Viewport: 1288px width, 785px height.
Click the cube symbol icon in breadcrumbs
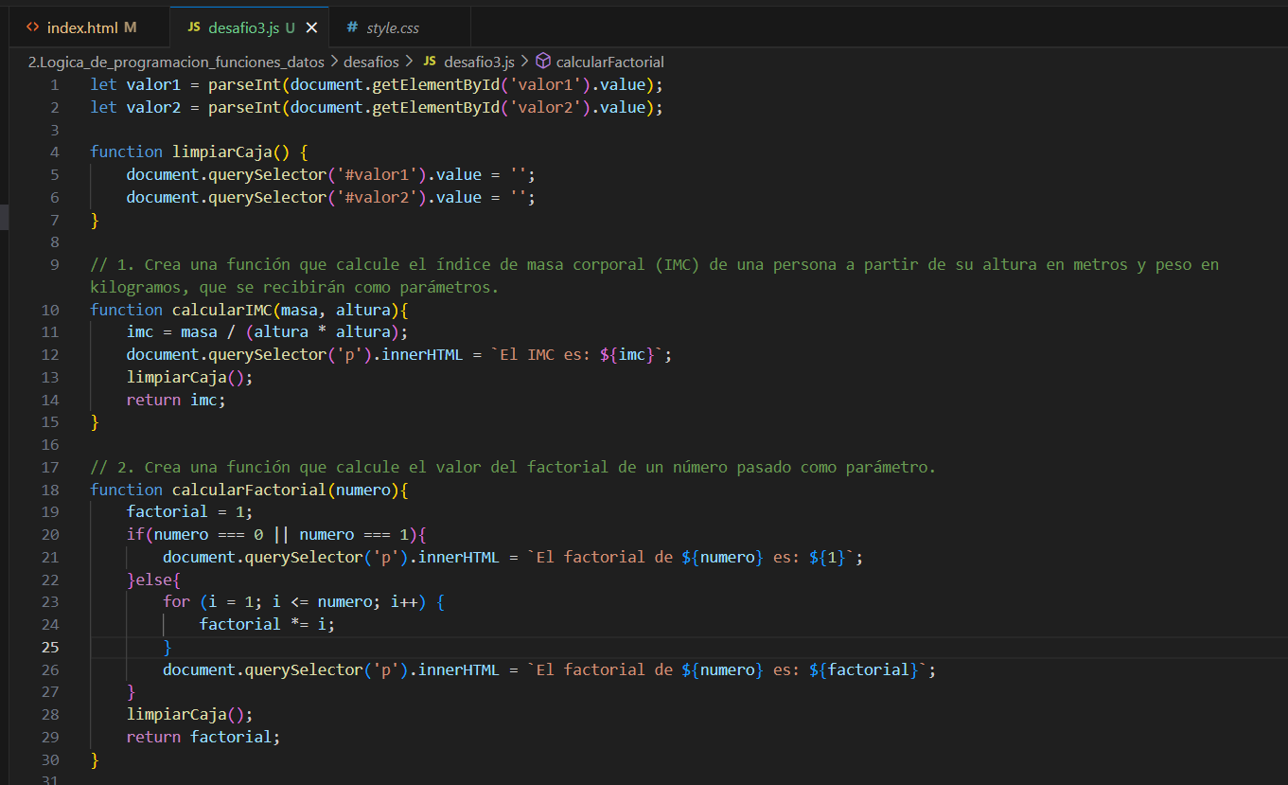pyautogui.click(x=543, y=62)
